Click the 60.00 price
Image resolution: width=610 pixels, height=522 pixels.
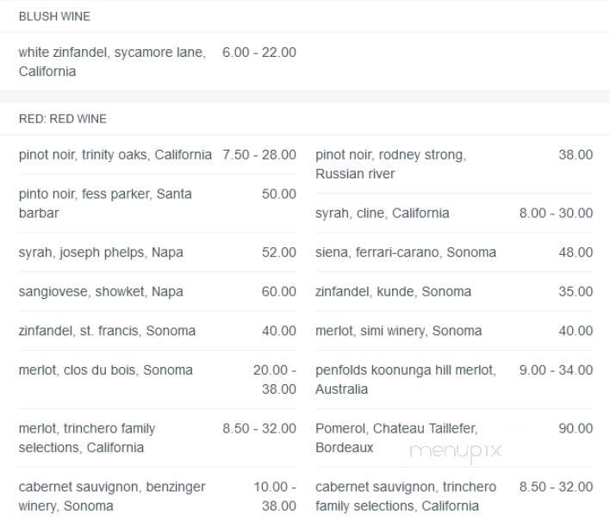(279, 292)
